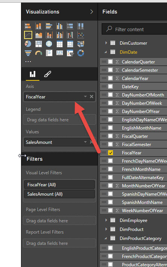Screen dimensions: 167x267
Task: Select the Stacked bar chart visualization
Action: [28, 26]
